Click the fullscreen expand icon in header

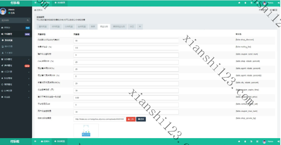tap(257, 3)
